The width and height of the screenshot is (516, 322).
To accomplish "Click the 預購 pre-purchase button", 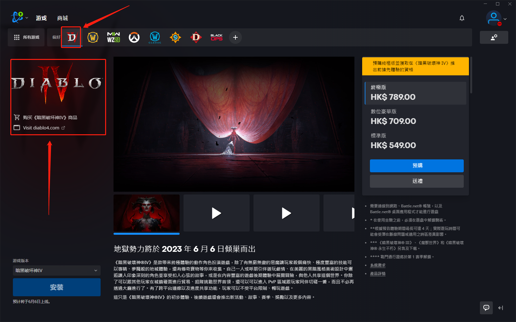I will click(x=417, y=166).
